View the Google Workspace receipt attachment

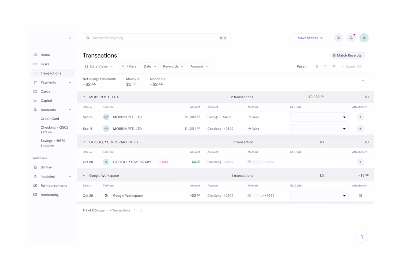click(x=360, y=196)
